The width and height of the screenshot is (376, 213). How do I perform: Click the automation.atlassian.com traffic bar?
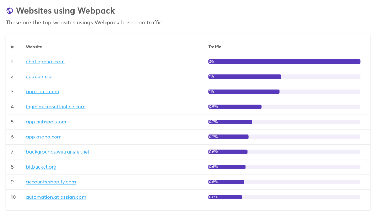click(225, 197)
